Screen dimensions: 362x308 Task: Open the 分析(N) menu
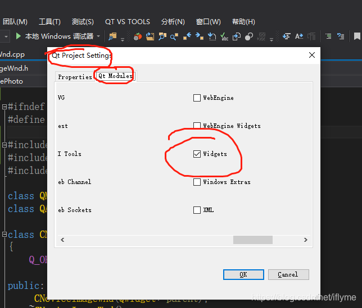[173, 22]
